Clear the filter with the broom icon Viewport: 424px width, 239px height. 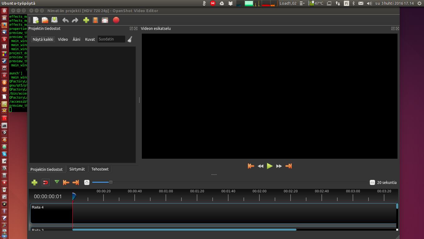point(130,39)
